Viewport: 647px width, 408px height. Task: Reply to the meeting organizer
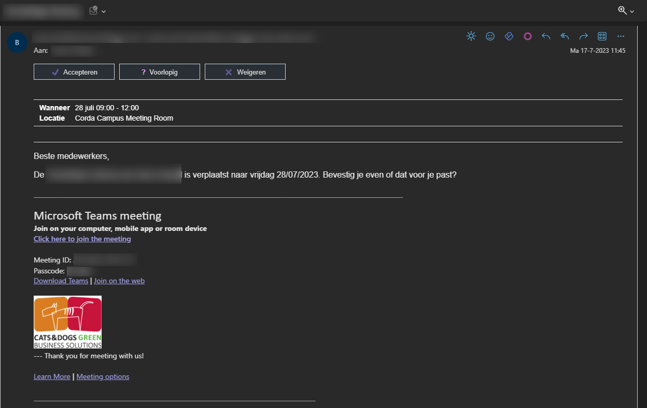pos(546,36)
